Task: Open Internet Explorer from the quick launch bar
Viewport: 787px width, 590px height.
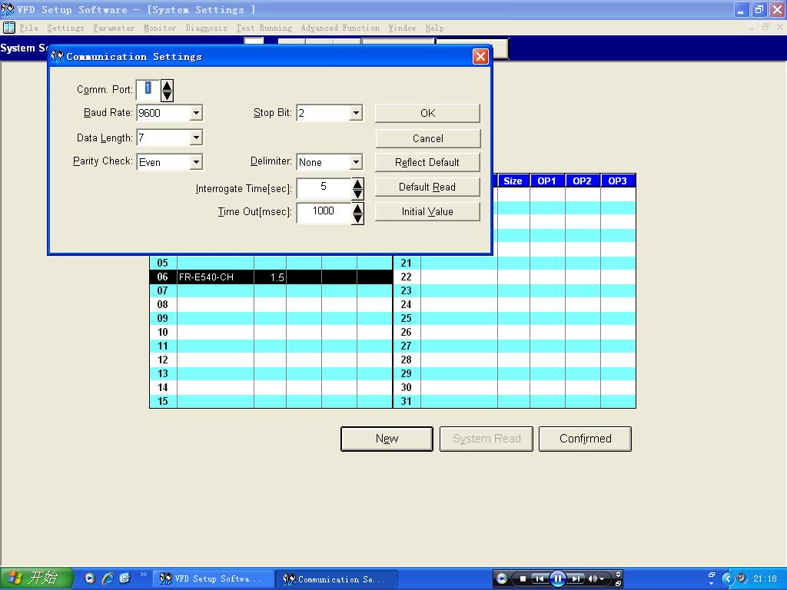Action: [108, 578]
